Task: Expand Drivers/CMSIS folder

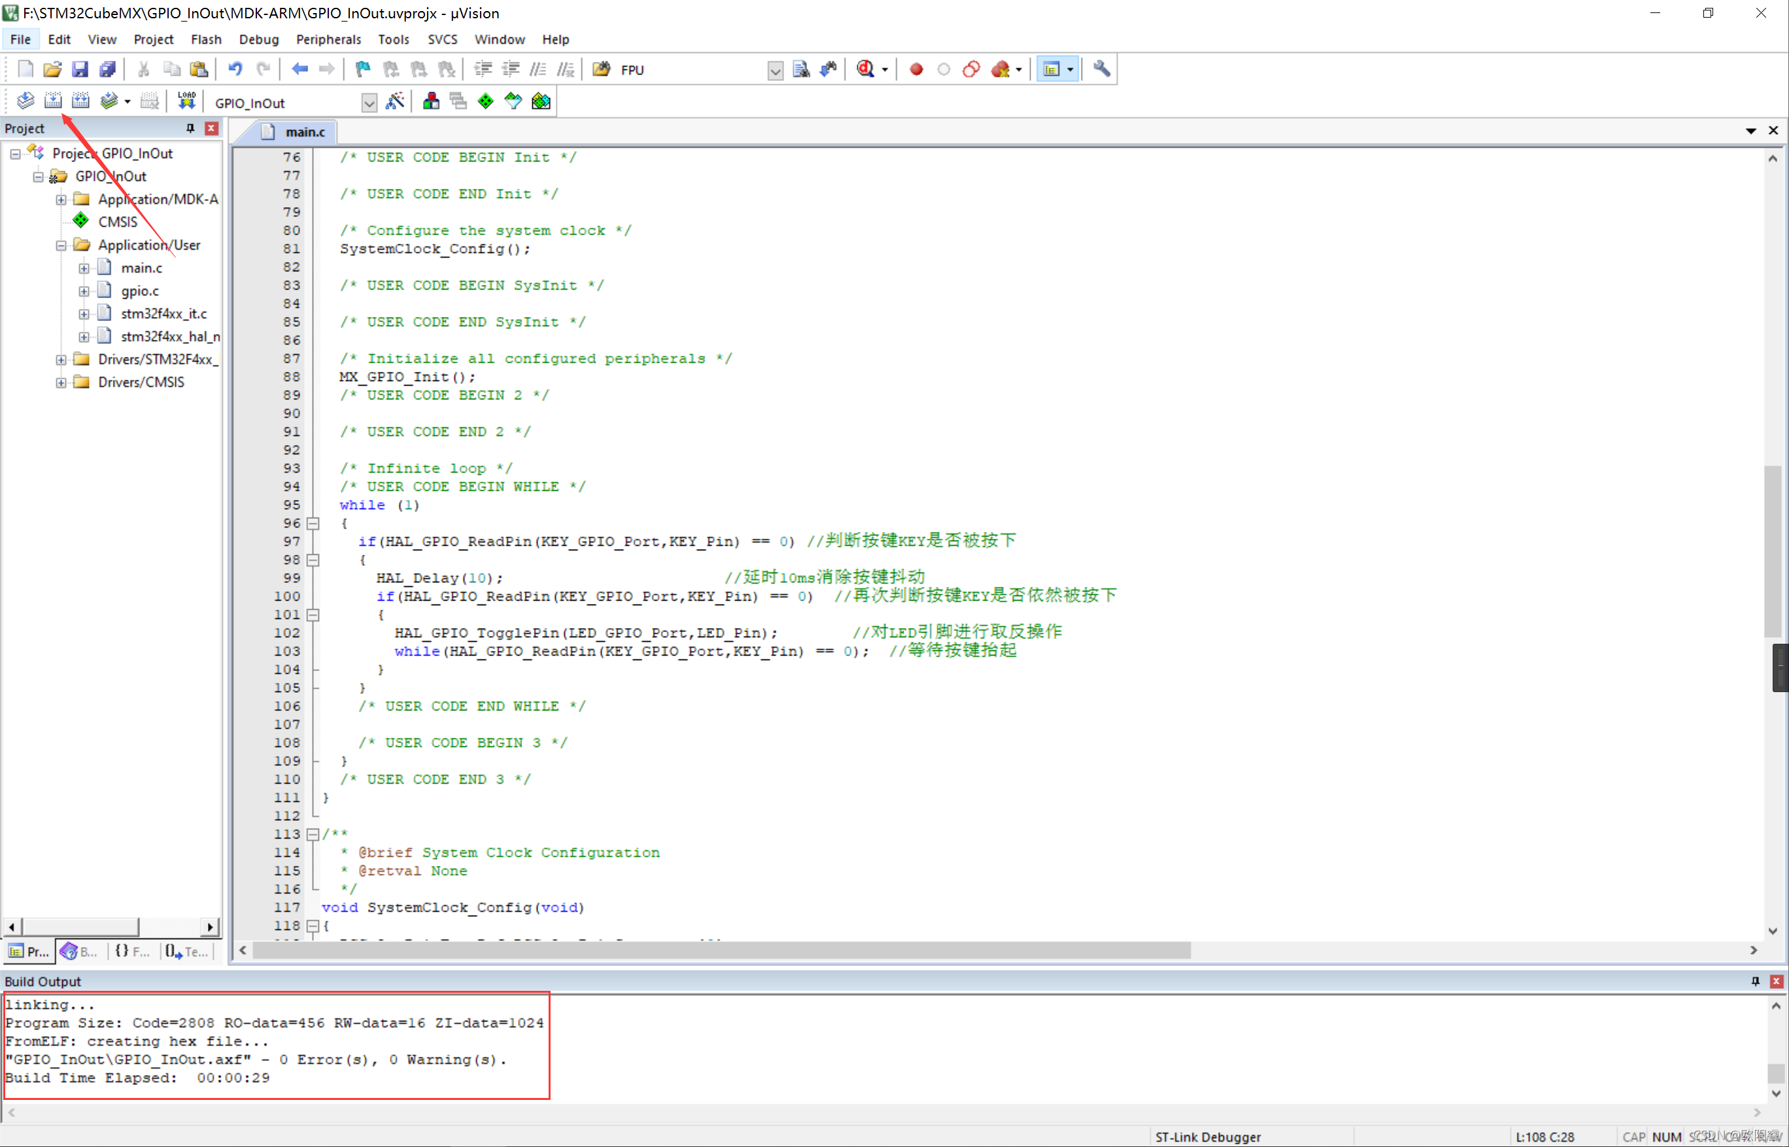Action: 61,383
